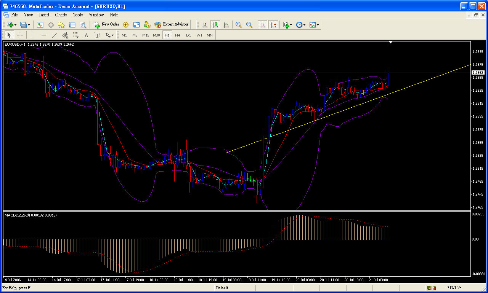The height and width of the screenshot is (293, 488).
Task: Click the Default profile status bar entry
Action: click(222, 288)
